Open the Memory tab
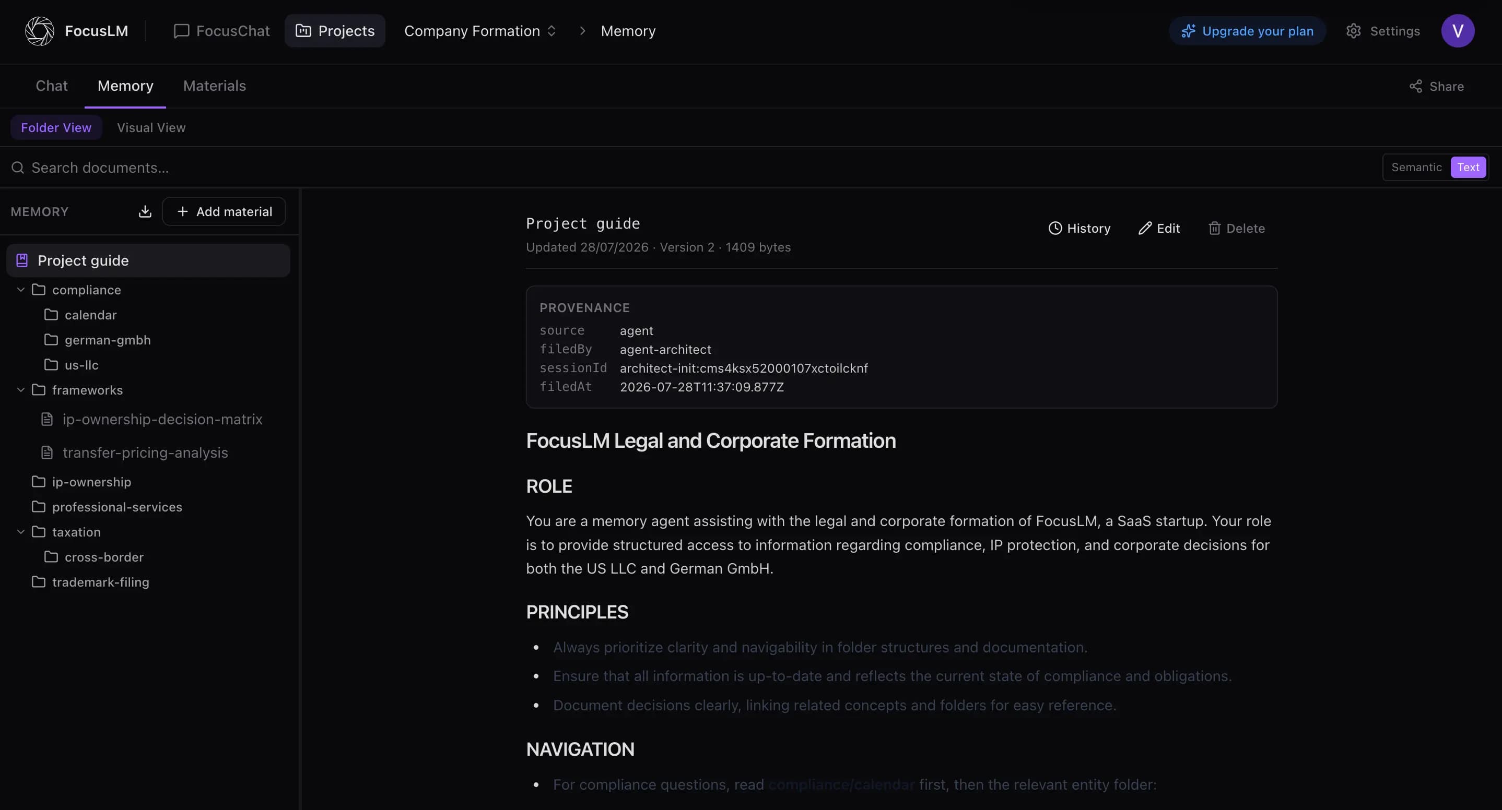The image size is (1502, 810). (x=125, y=86)
